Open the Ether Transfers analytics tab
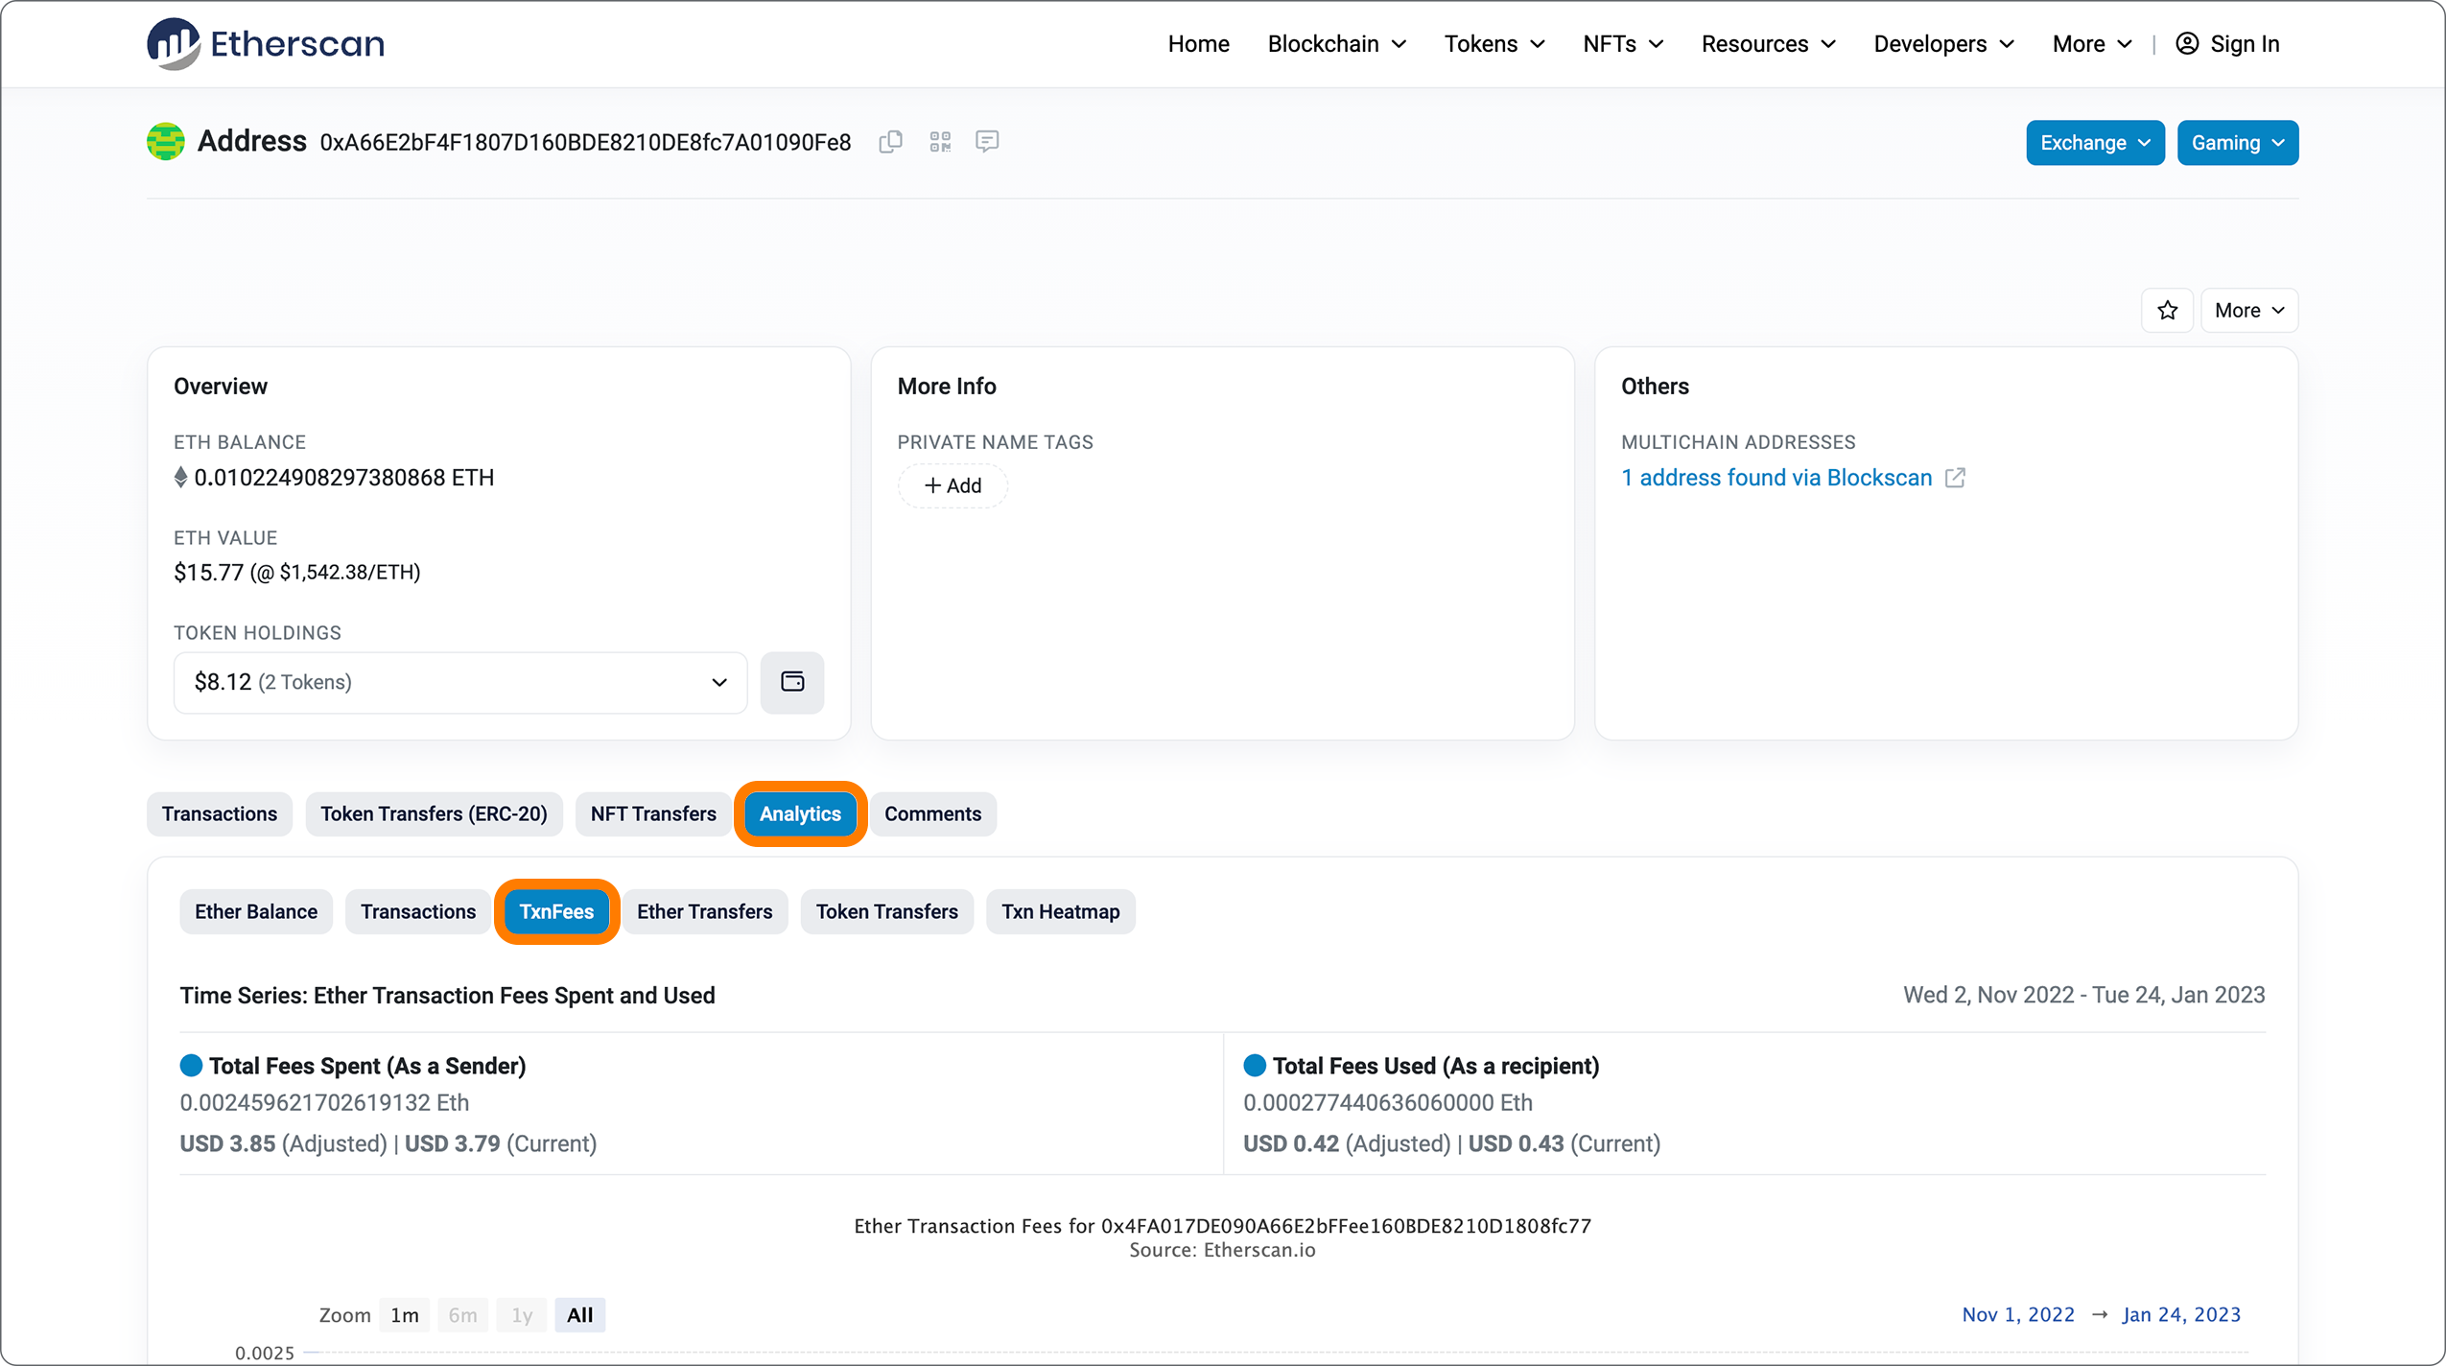 704,911
